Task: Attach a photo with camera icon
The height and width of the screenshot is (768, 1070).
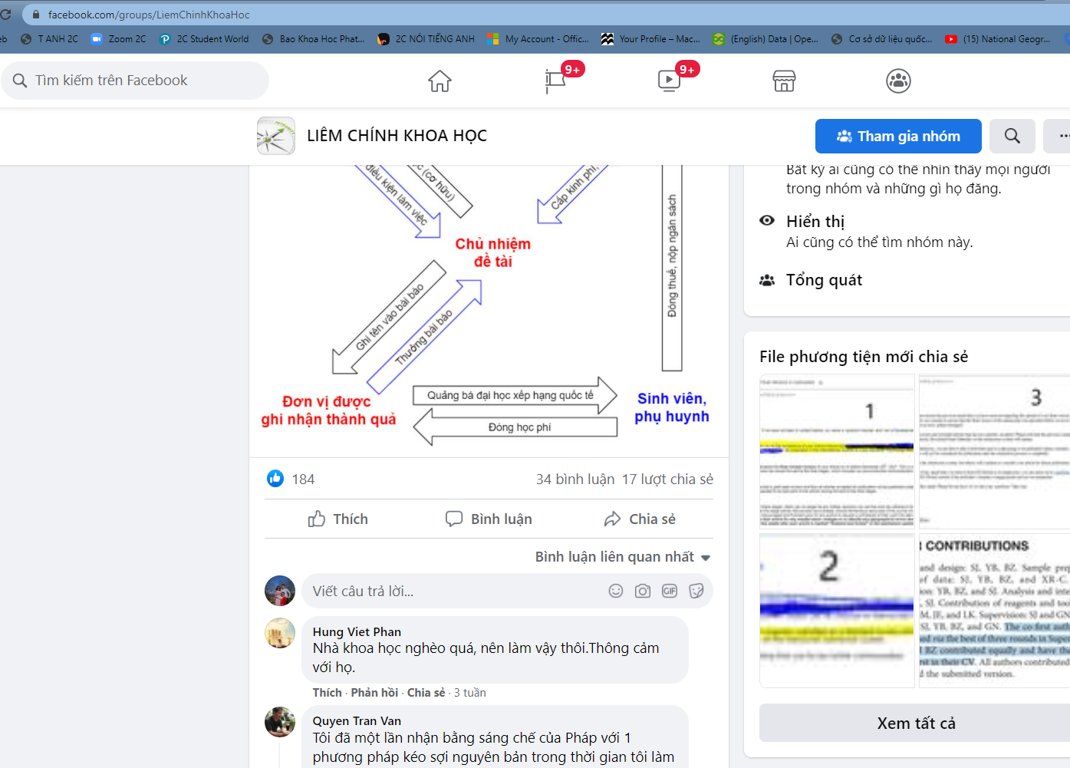Action: coord(643,591)
